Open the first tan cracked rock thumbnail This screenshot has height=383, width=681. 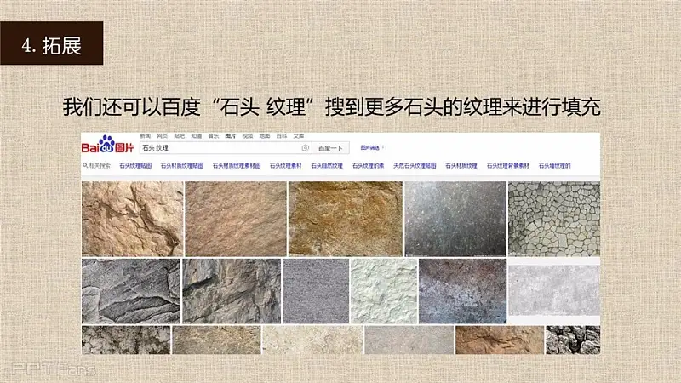(132, 218)
